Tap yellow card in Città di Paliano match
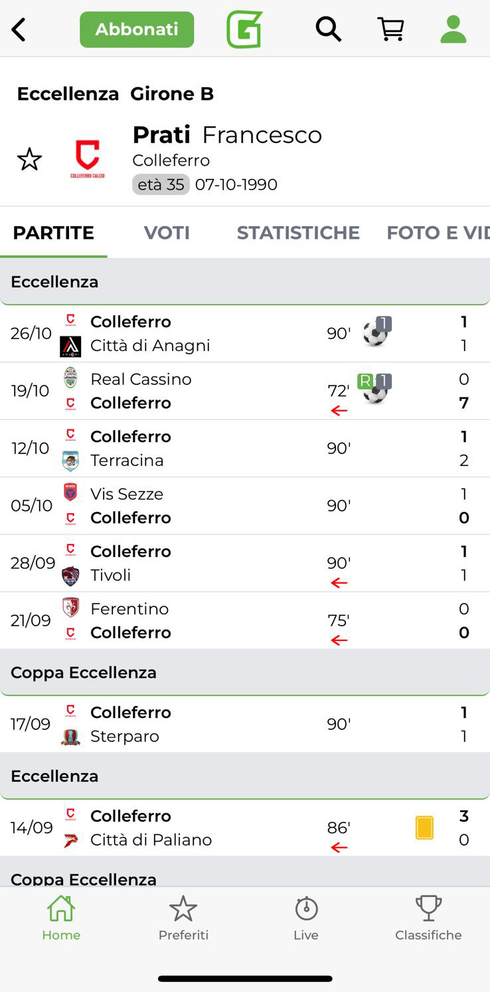The image size is (490, 992). pos(424,828)
